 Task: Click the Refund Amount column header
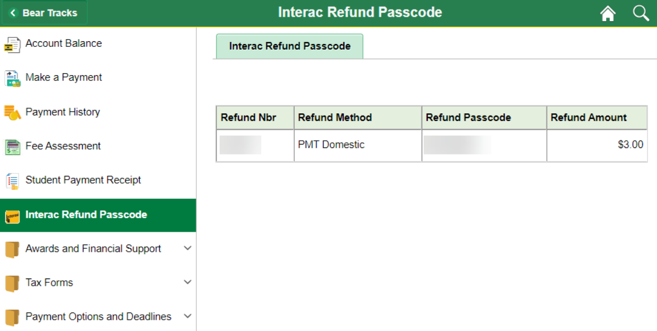coord(588,118)
